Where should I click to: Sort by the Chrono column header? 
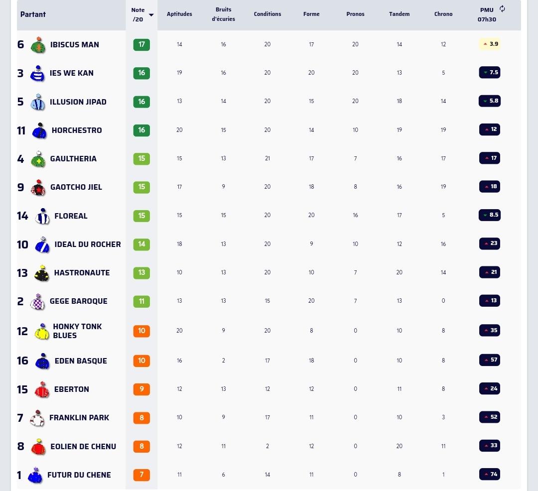pyautogui.click(x=443, y=14)
